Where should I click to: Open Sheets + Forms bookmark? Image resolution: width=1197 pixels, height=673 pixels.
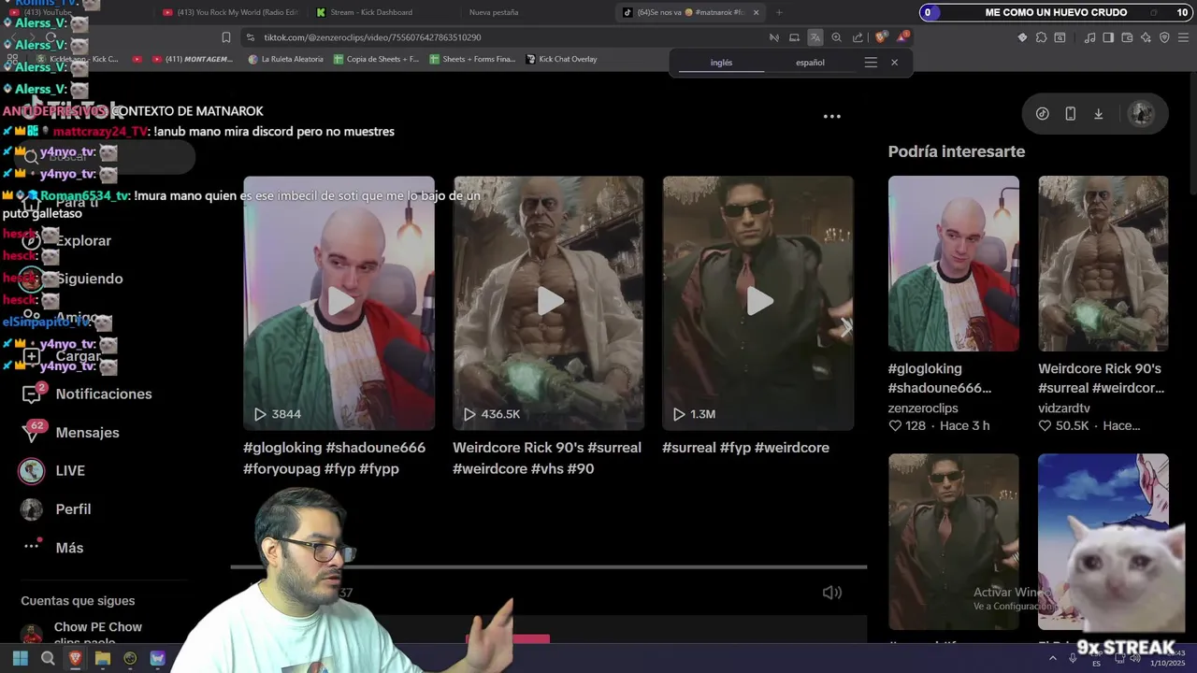pyautogui.click(x=473, y=59)
